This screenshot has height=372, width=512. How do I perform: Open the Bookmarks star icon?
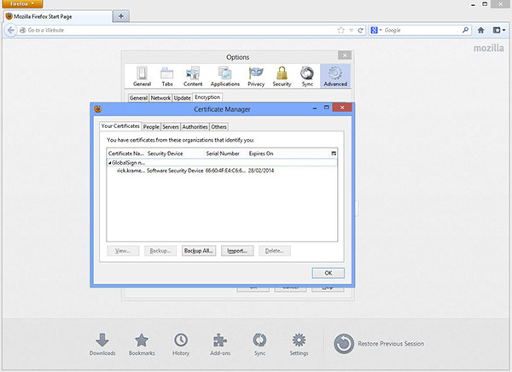pos(142,340)
